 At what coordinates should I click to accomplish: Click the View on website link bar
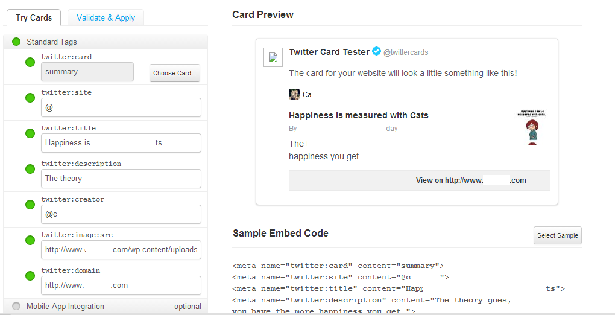[x=419, y=180]
